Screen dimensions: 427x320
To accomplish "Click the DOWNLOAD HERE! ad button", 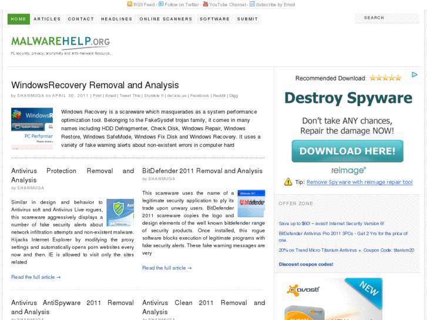I will 347,151.
